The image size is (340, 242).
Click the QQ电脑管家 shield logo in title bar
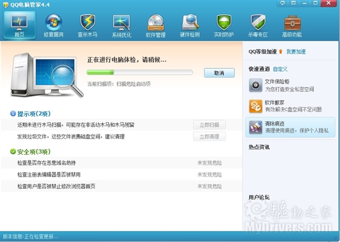pyautogui.click(x=6, y=4)
